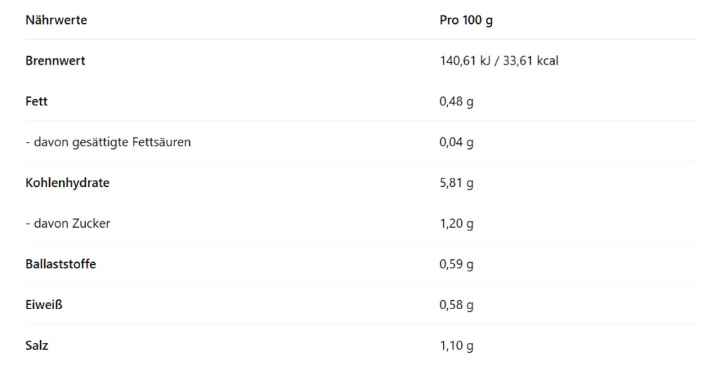Select the 140,61 kJ energy value
Image resolution: width=720 pixels, height=371 pixels.
coord(464,61)
